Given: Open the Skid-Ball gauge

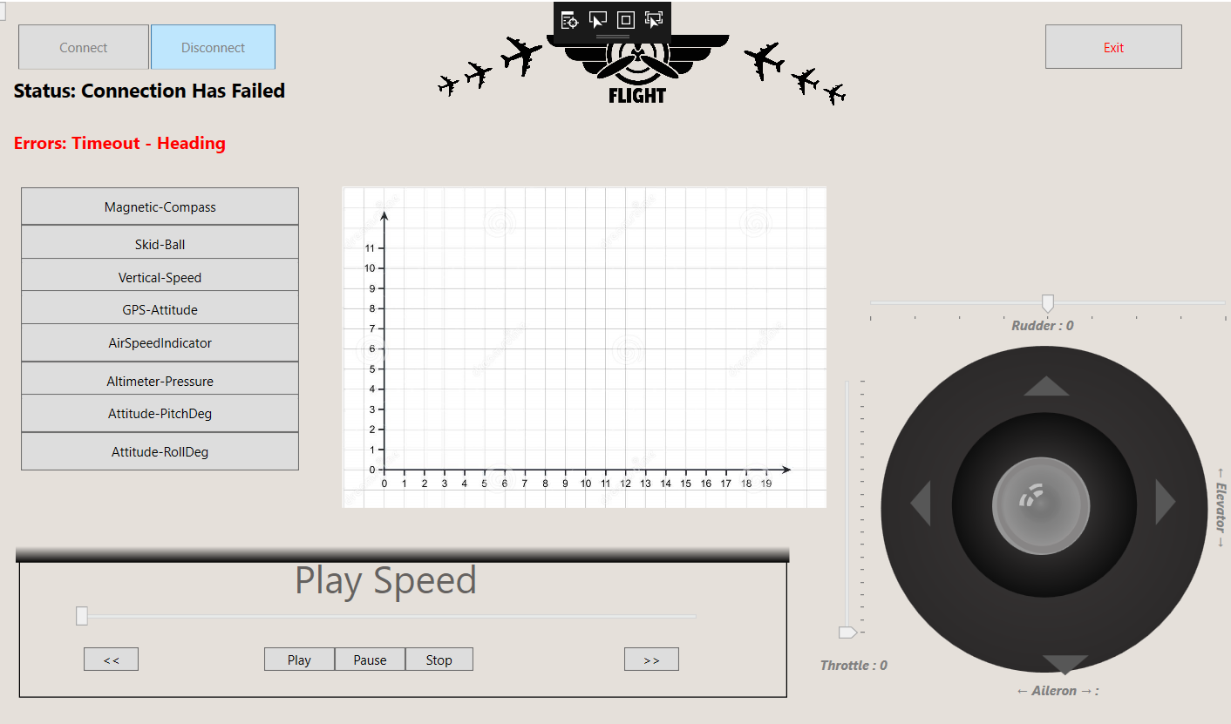Looking at the screenshot, I should coord(160,241).
